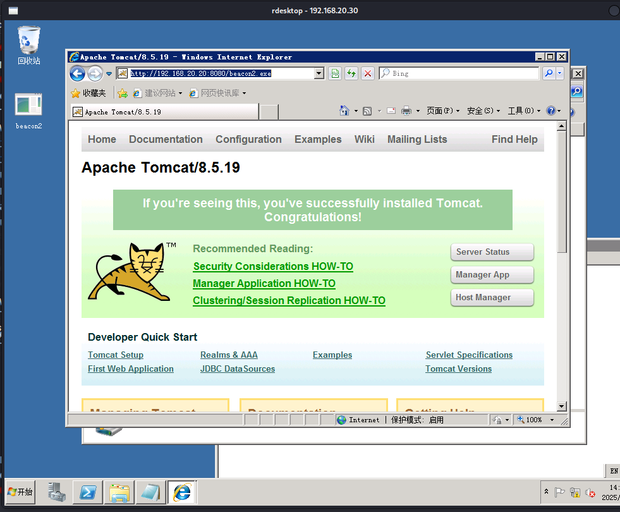This screenshot has height=512, width=620.
Task: Select the Apache Tomcat/8.5.19 browser tab
Action: pyautogui.click(x=164, y=112)
